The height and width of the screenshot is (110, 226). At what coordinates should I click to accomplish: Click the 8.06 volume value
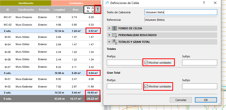click(x=91, y=79)
